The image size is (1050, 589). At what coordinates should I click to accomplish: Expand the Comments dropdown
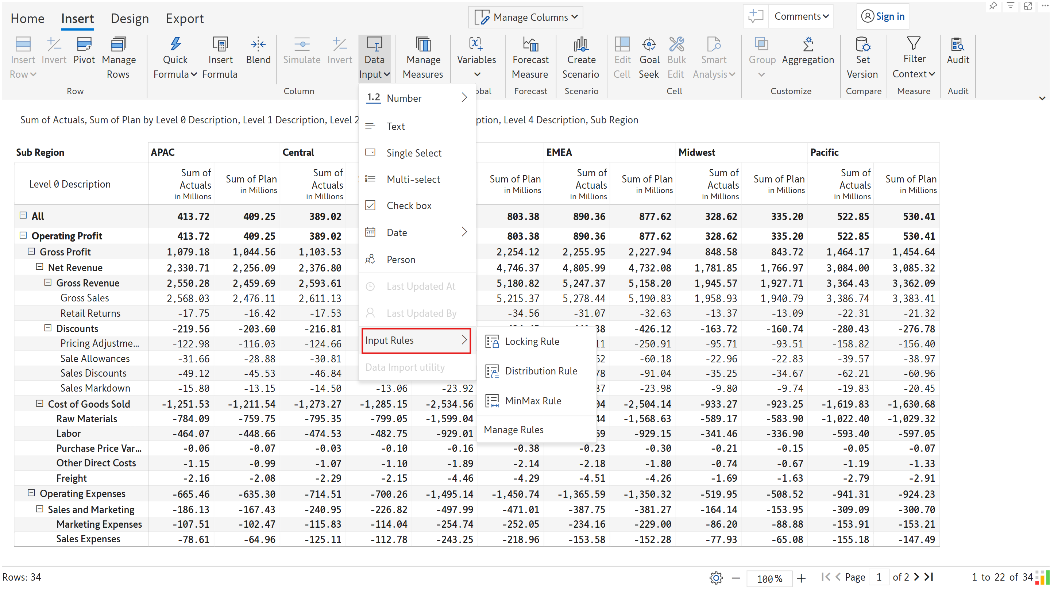(x=801, y=16)
